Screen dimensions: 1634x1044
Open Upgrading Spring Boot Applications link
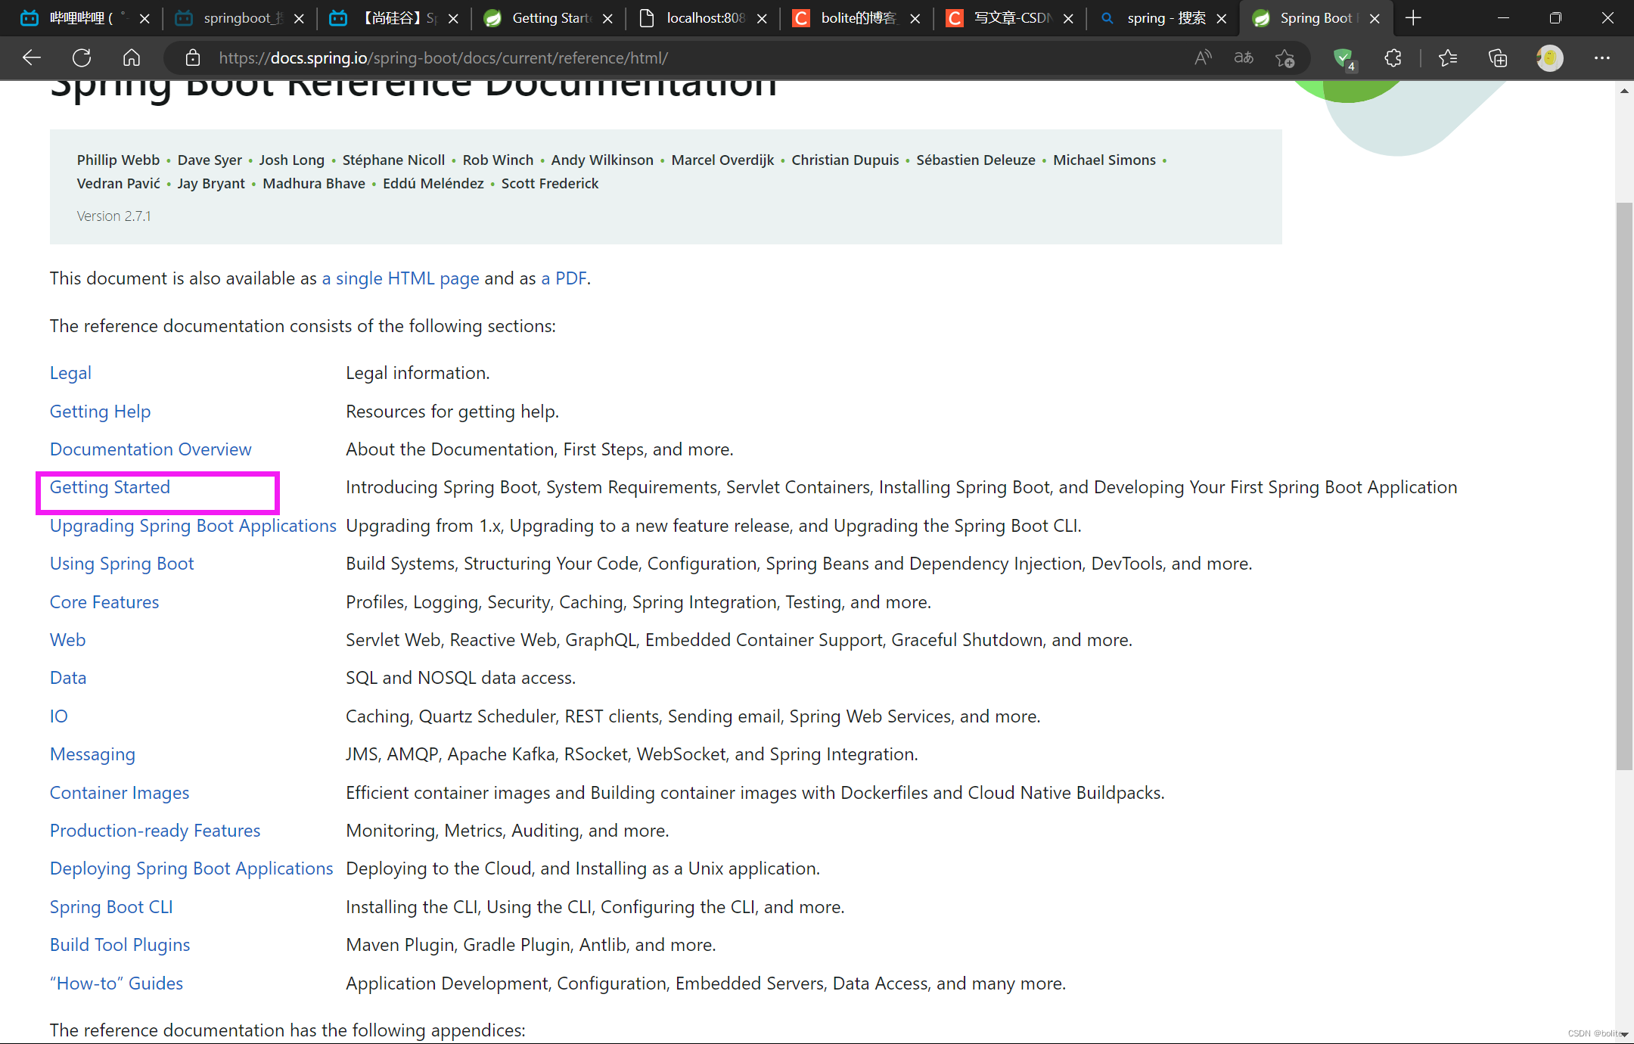pos(193,526)
